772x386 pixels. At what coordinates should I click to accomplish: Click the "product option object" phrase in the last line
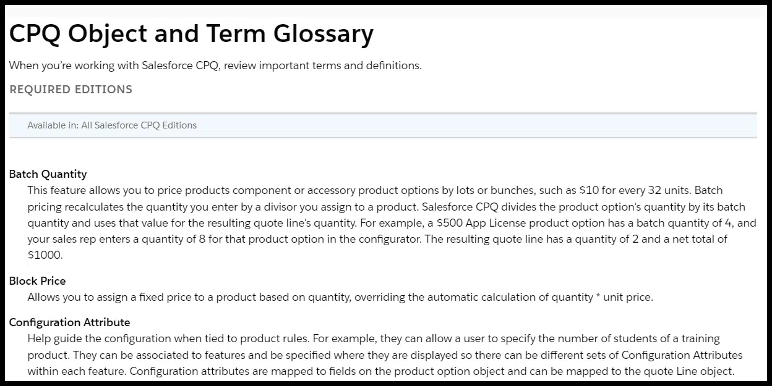[x=500, y=371]
